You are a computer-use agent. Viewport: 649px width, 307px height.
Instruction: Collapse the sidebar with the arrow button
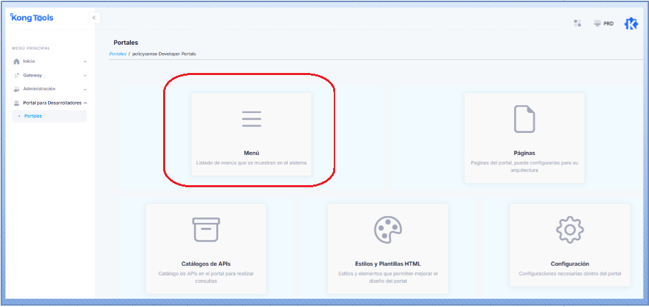(x=94, y=18)
